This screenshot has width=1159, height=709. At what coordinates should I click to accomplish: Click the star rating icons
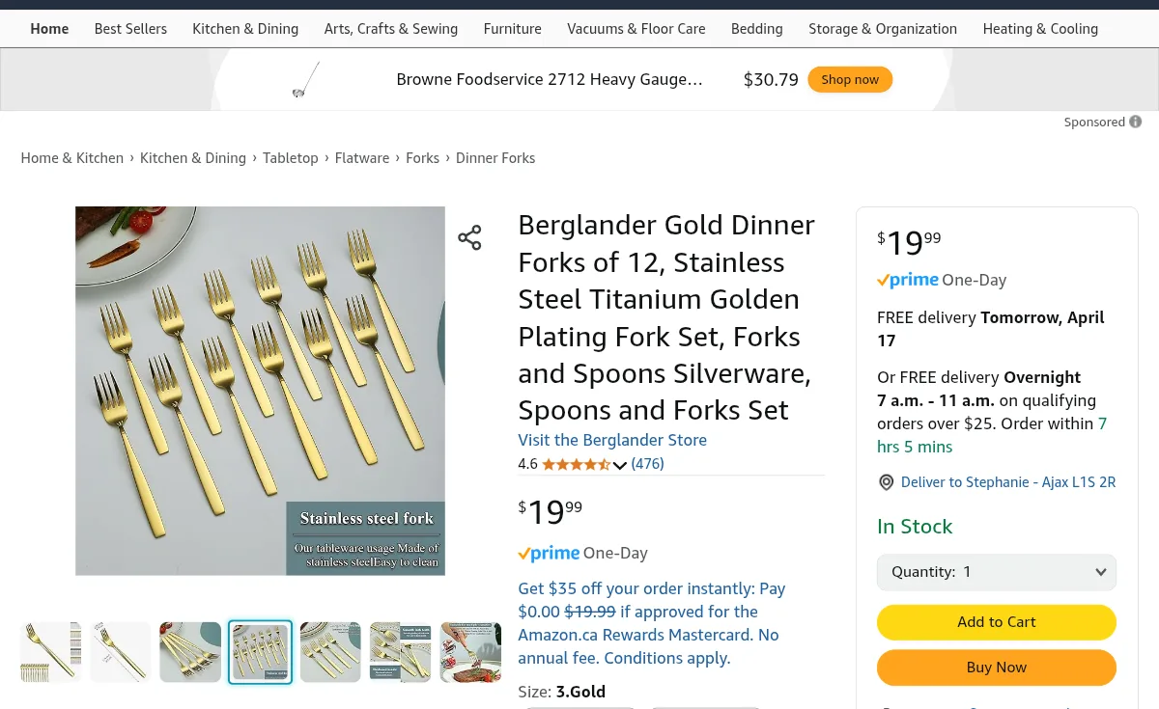pos(576,464)
